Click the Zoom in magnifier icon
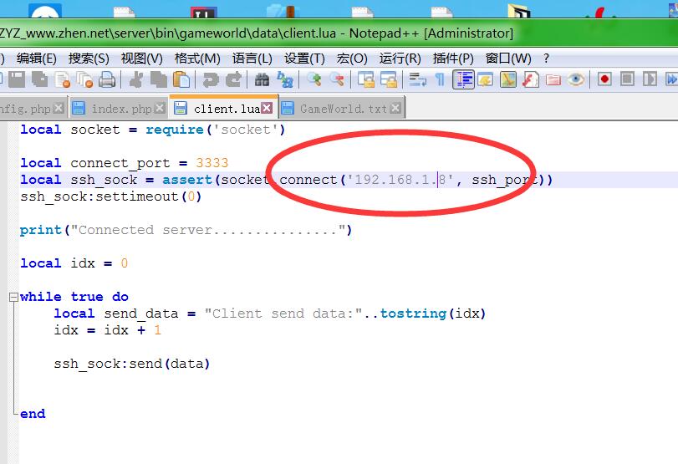Viewport: 678px width, 464px height. [x=314, y=79]
